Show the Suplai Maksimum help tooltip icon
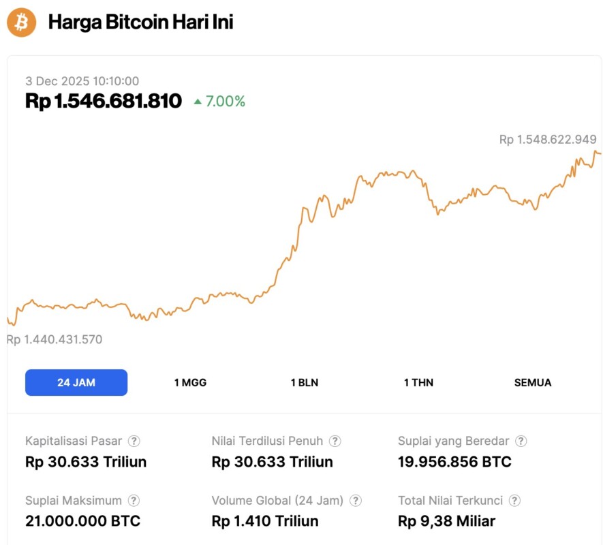Viewport: 603px width, 545px height. (135, 501)
